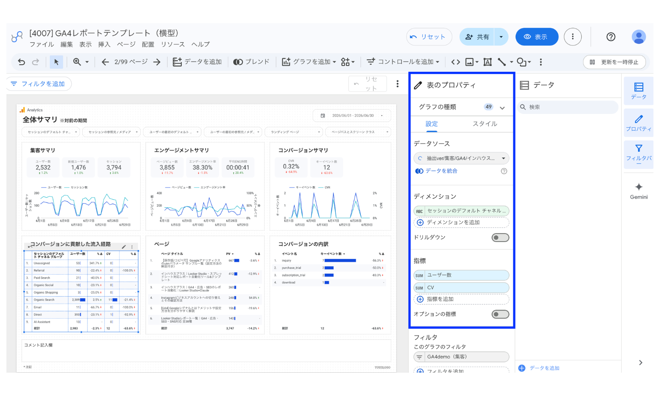Open three-dot menu beside filter reset
The width and height of the screenshot is (660, 396).
point(397,84)
